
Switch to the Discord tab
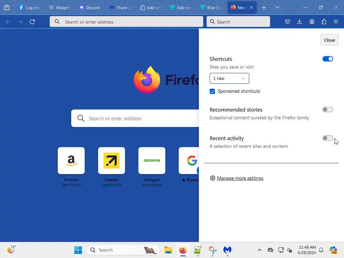tap(90, 7)
